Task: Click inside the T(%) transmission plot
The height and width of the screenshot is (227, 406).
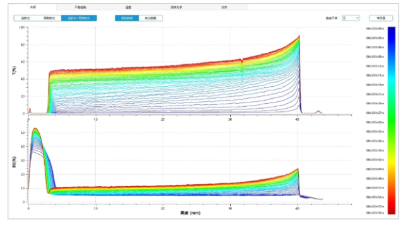Action: 190,70
